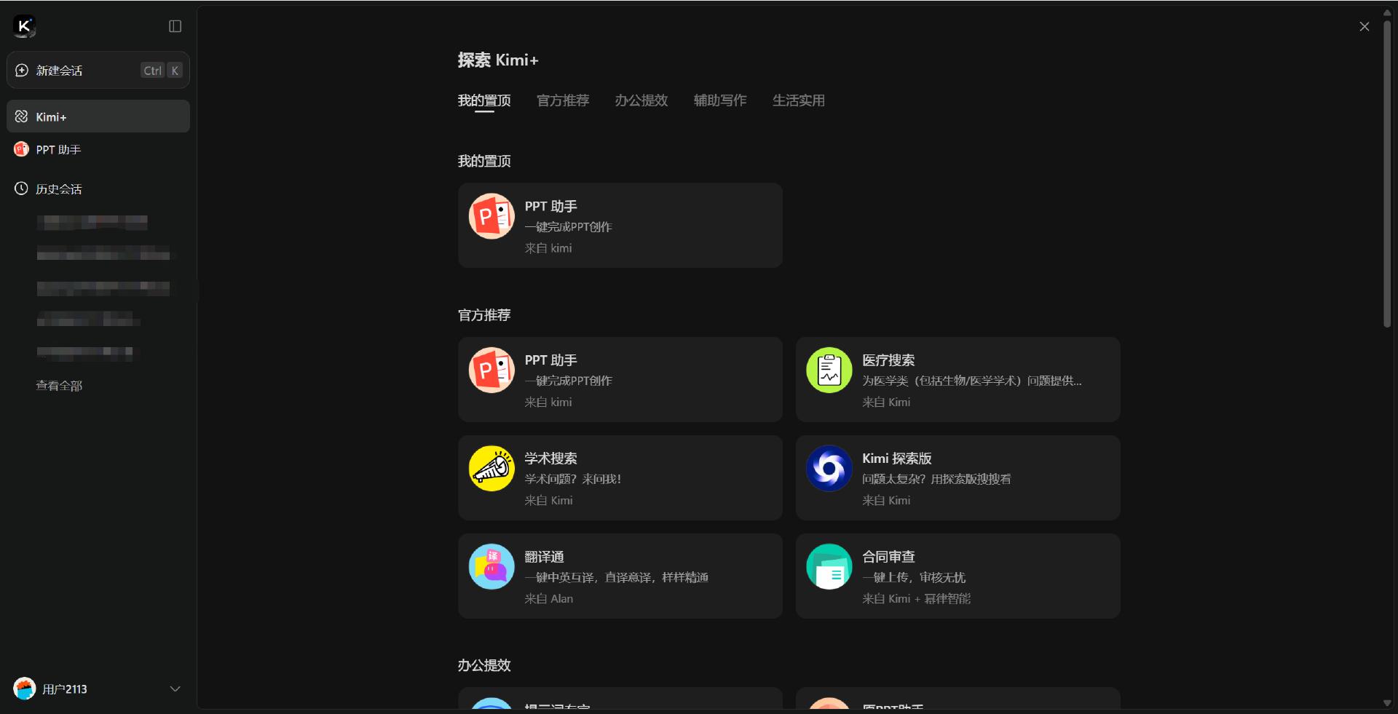Collapse the sidebar with panel toggle icon

pos(175,26)
